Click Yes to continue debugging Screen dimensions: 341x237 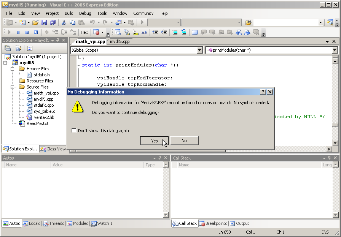[x=154, y=141]
